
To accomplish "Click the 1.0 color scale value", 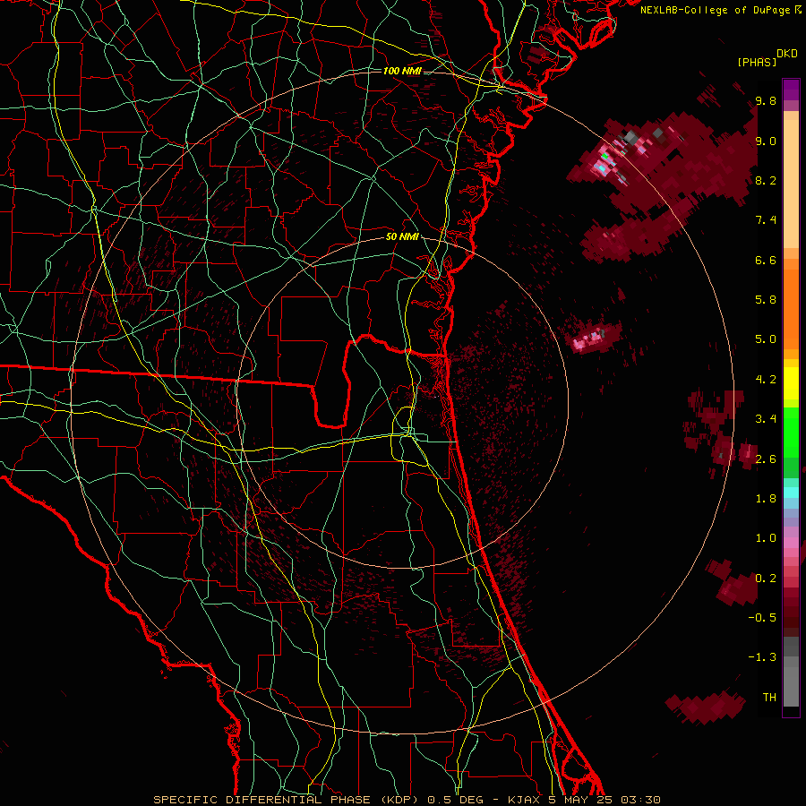I will 766,539.
